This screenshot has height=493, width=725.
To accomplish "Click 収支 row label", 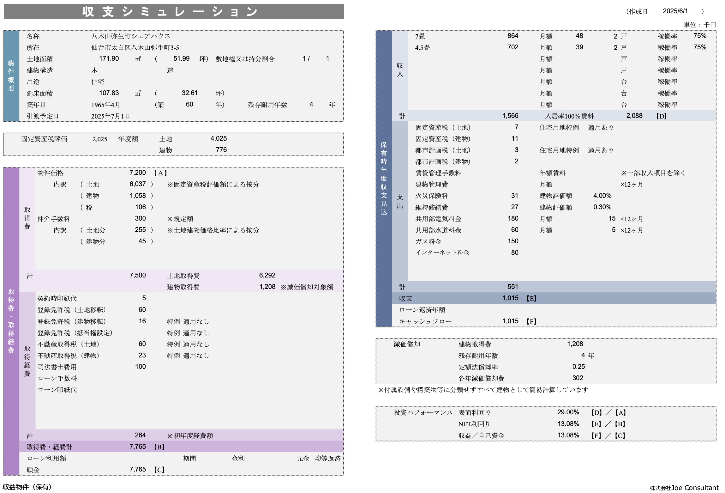I will [405, 298].
